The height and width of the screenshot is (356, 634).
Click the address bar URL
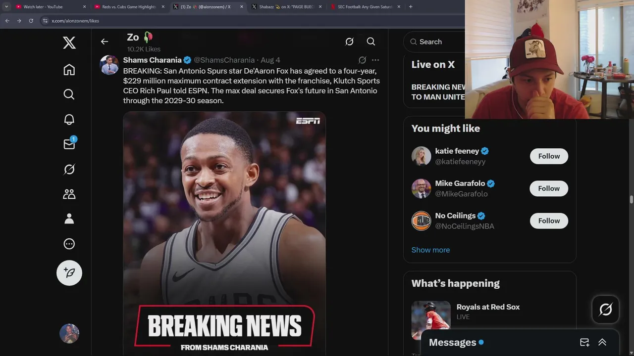[x=75, y=21]
